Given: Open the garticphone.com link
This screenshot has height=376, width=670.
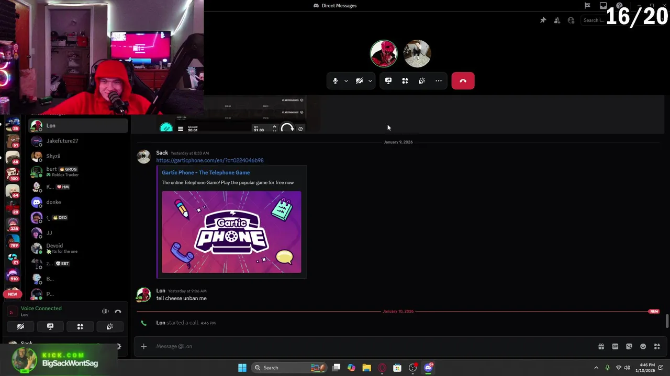Looking at the screenshot, I should tap(209, 160).
